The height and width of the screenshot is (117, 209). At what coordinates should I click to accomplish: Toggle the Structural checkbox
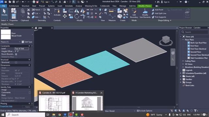16,62
